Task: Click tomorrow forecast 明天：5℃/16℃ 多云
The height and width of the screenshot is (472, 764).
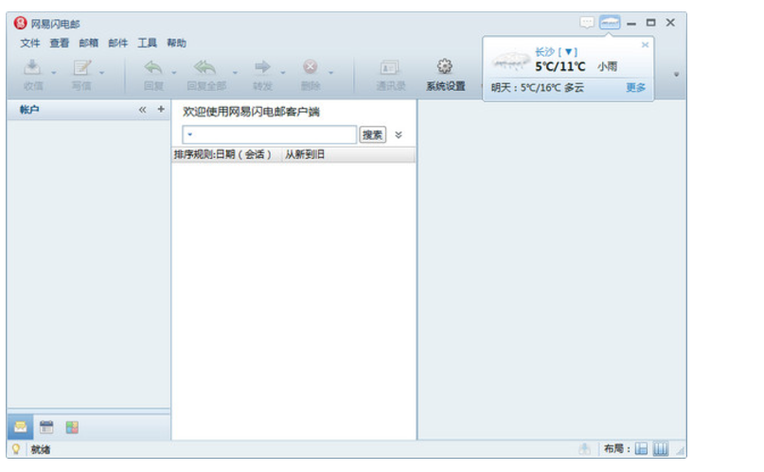Action: [x=538, y=88]
